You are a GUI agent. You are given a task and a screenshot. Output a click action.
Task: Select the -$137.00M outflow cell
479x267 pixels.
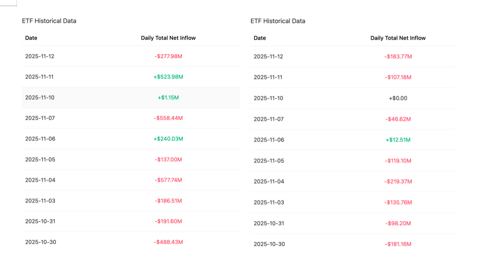(x=168, y=159)
